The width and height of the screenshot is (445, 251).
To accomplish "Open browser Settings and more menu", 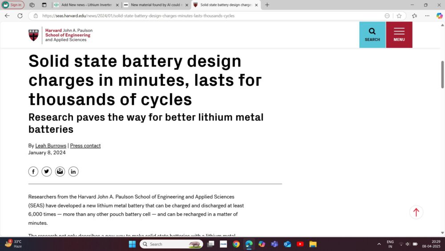I will pos(427,16).
